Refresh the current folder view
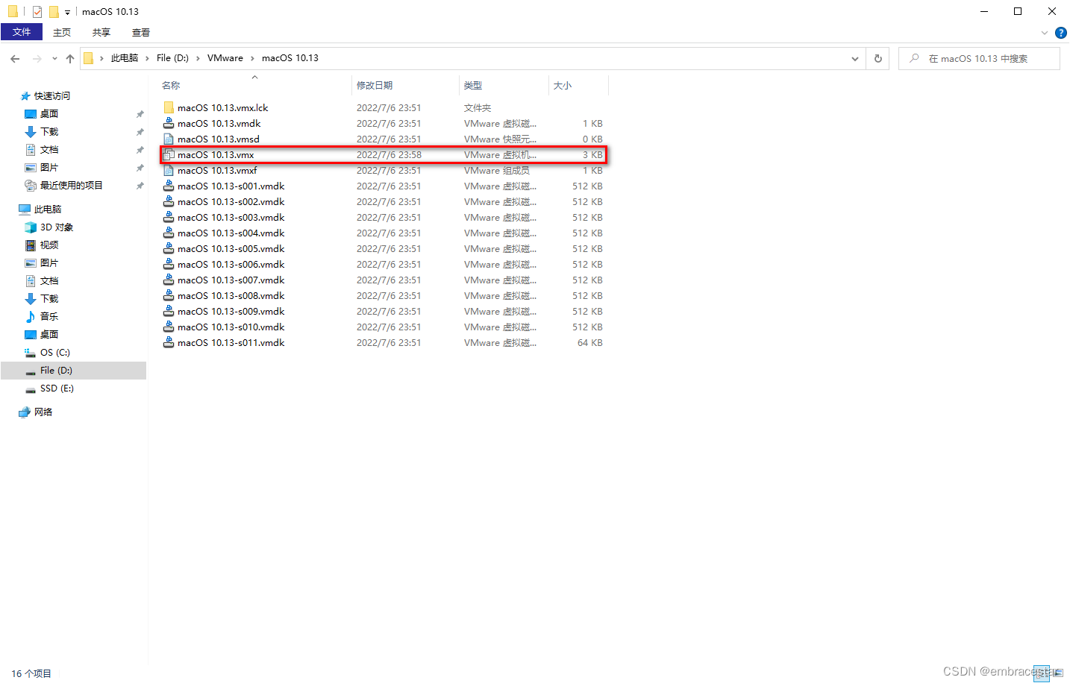This screenshot has height=683, width=1070. pos(878,58)
